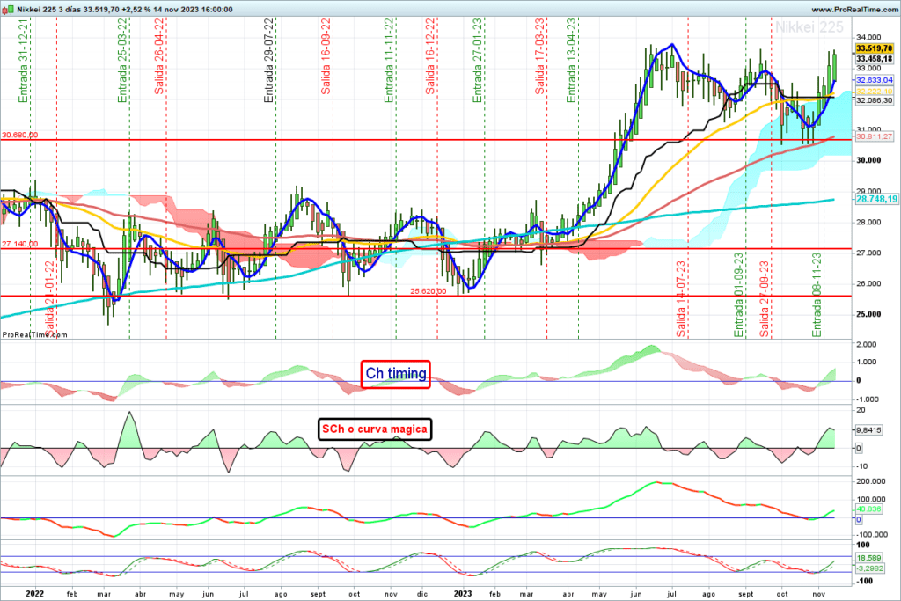The height and width of the screenshot is (601, 901).
Task: Click the 18,589 oscillator value tag
Action: coord(868,558)
